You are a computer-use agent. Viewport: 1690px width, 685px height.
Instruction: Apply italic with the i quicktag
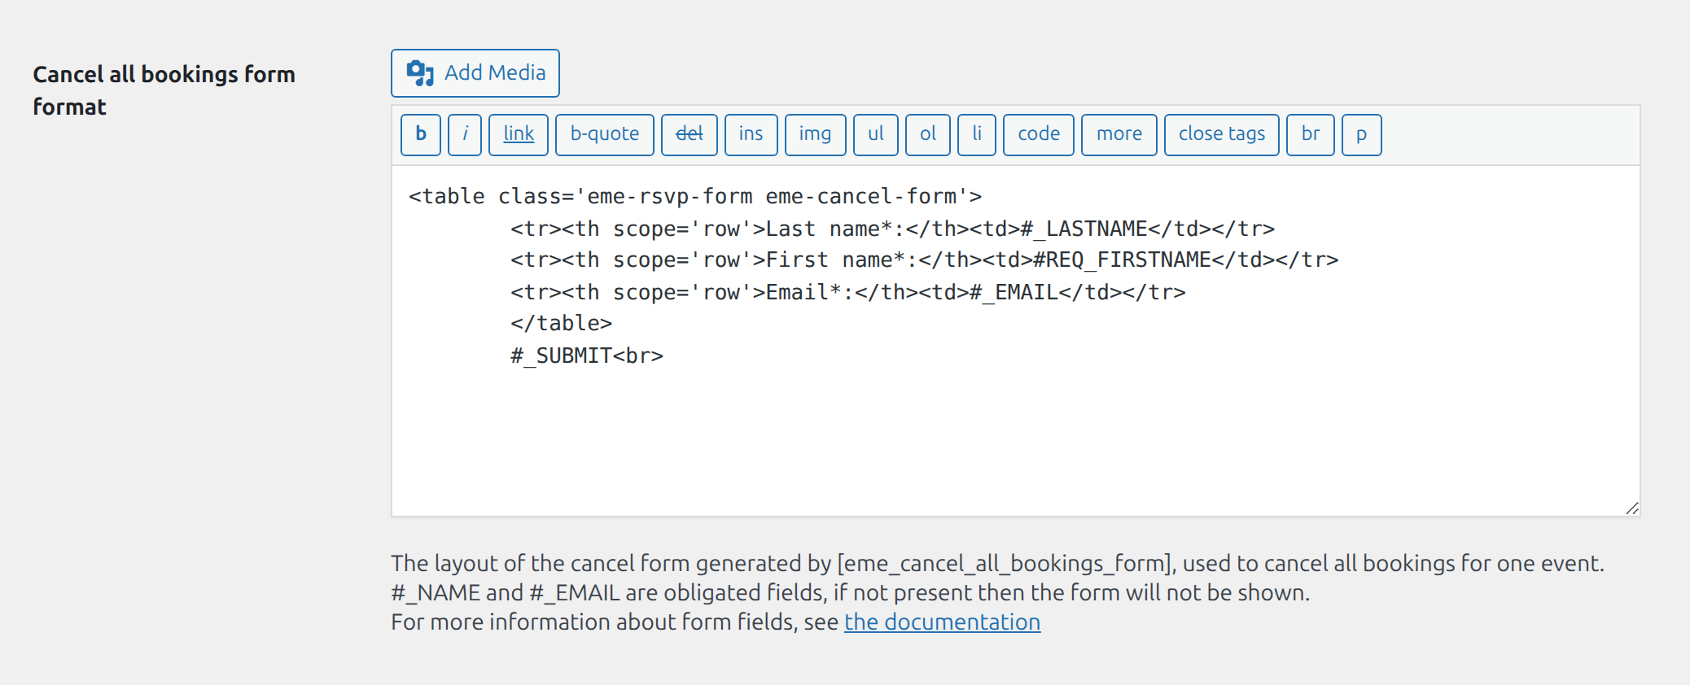[465, 134]
